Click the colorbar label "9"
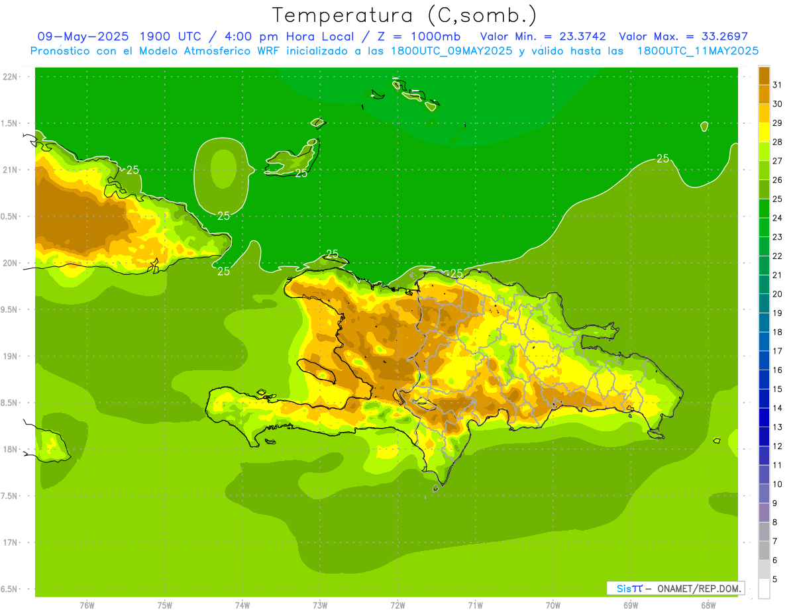The width and height of the screenshot is (795, 614). click(774, 503)
